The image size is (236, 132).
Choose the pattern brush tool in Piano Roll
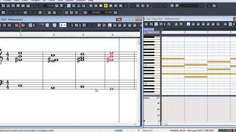[x=161, y=24]
